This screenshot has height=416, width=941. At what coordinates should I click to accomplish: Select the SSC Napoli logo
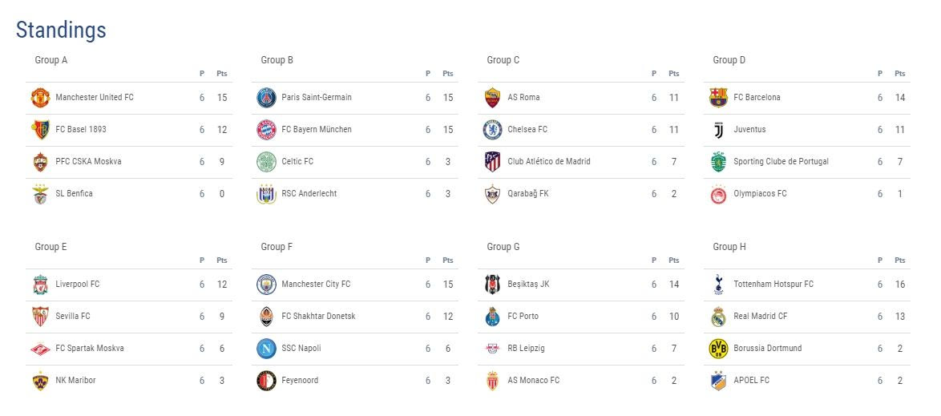coord(266,349)
